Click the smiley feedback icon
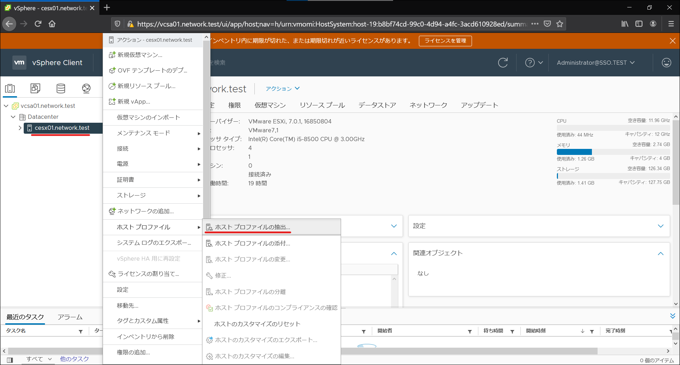Viewport: 680px width, 365px height. [666, 63]
